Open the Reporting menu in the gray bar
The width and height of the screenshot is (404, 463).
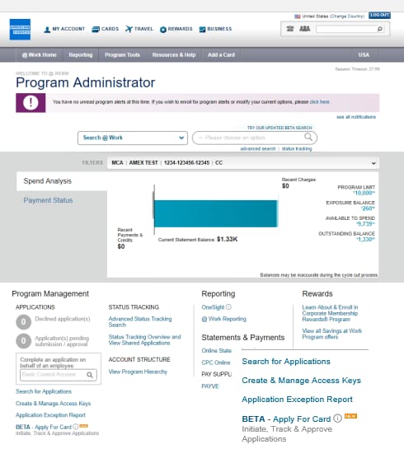click(x=80, y=55)
